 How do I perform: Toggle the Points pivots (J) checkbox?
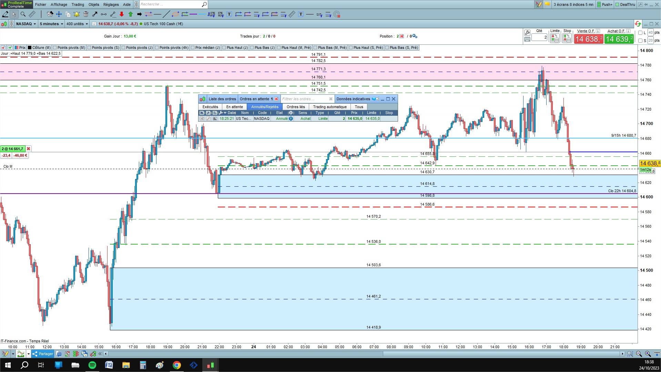pyautogui.click(x=123, y=48)
